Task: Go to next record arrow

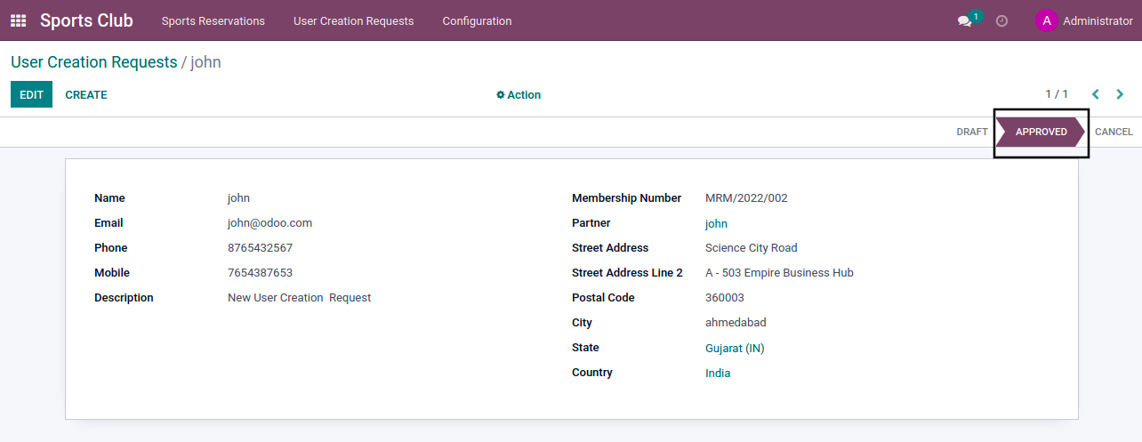Action: pyautogui.click(x=1120, y=94)
